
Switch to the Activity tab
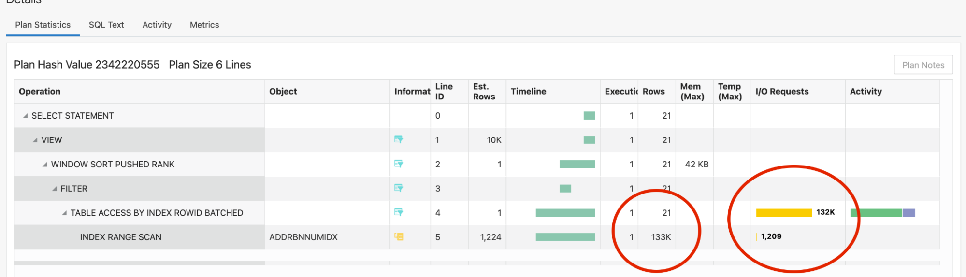pos(157,25)
